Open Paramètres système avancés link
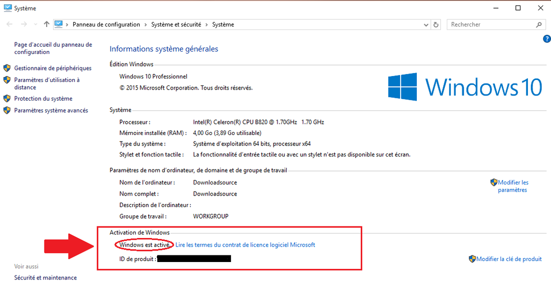 [51, 110]
